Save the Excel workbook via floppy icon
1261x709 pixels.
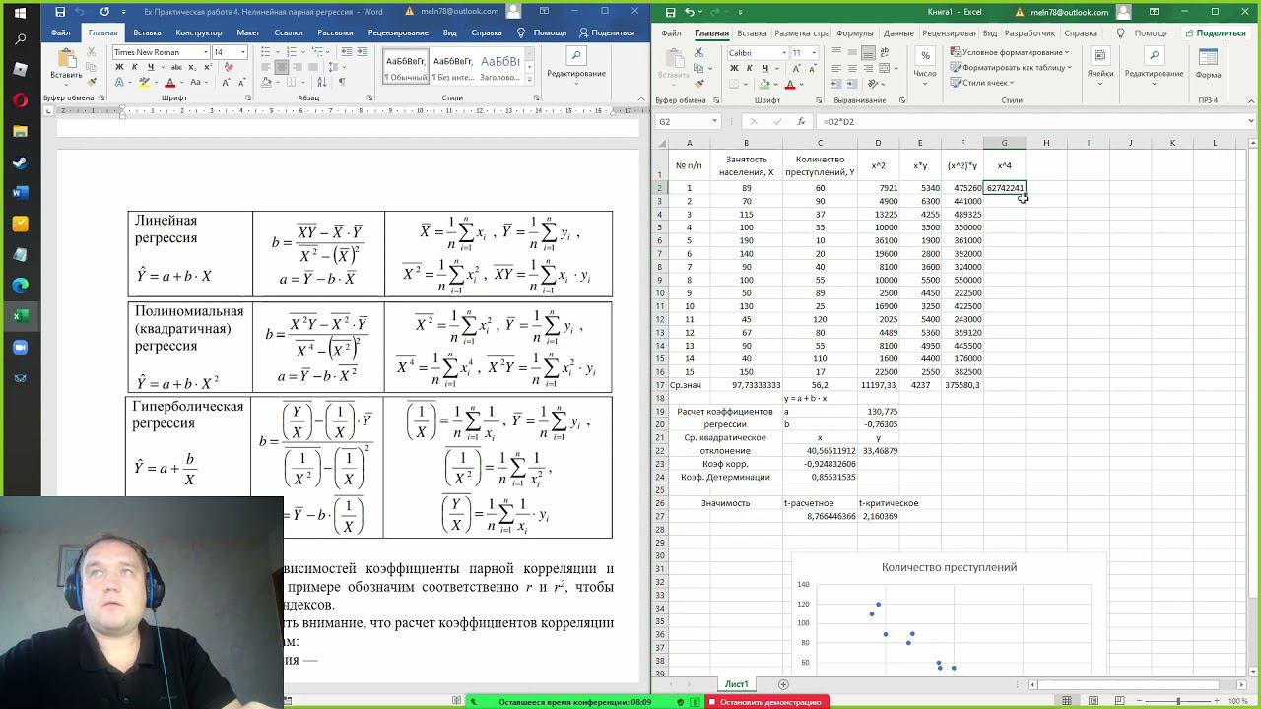point(670,12)
